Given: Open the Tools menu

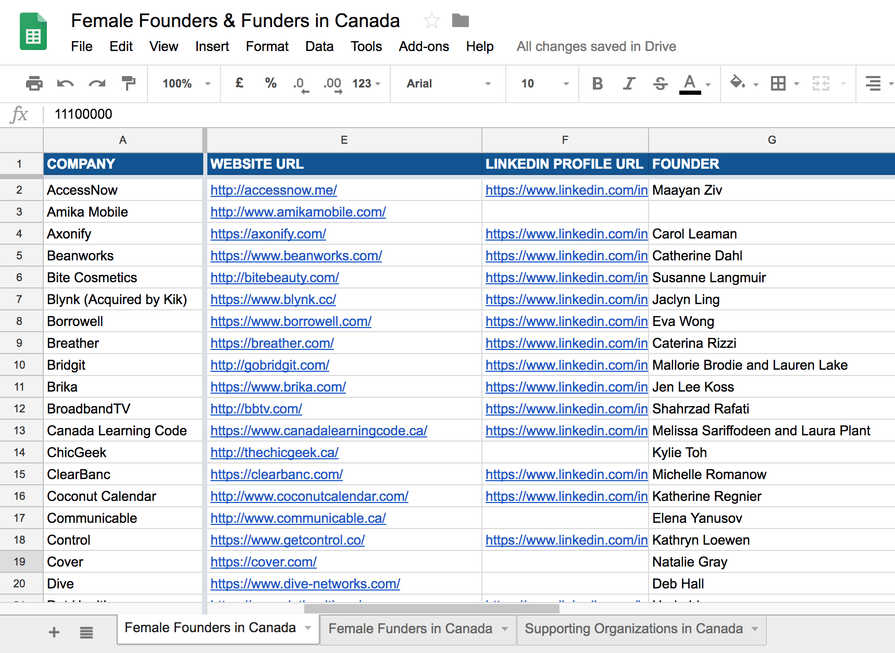Looking at the screenshot, I should (x=366, y=46).
